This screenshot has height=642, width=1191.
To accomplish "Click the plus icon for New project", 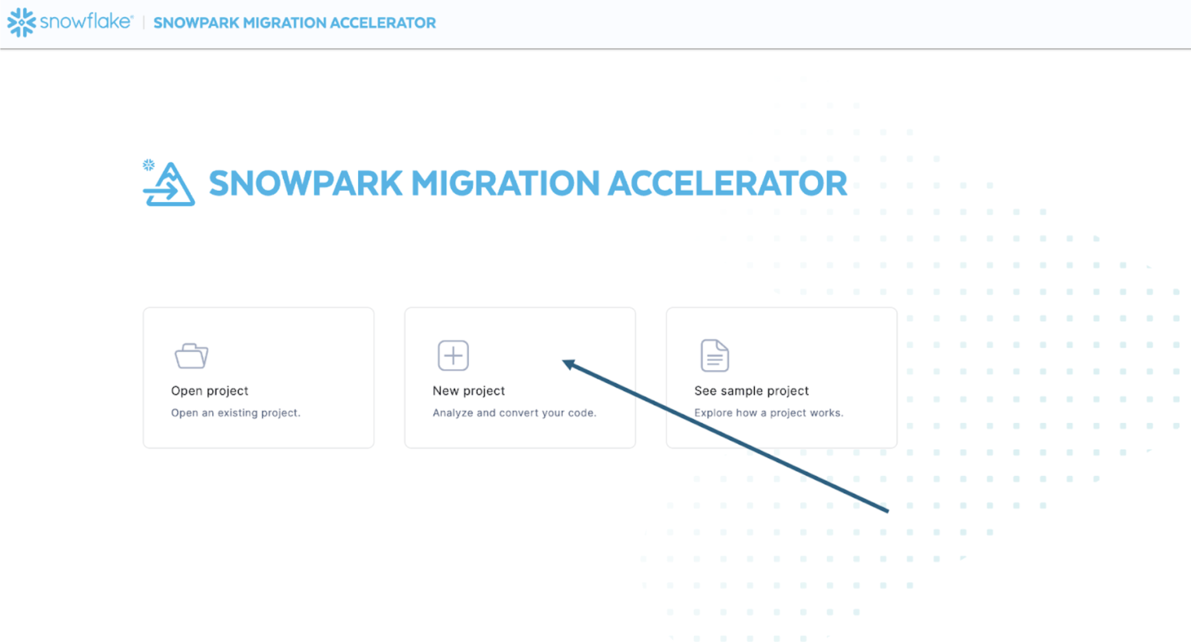I will tap(453, 355).
